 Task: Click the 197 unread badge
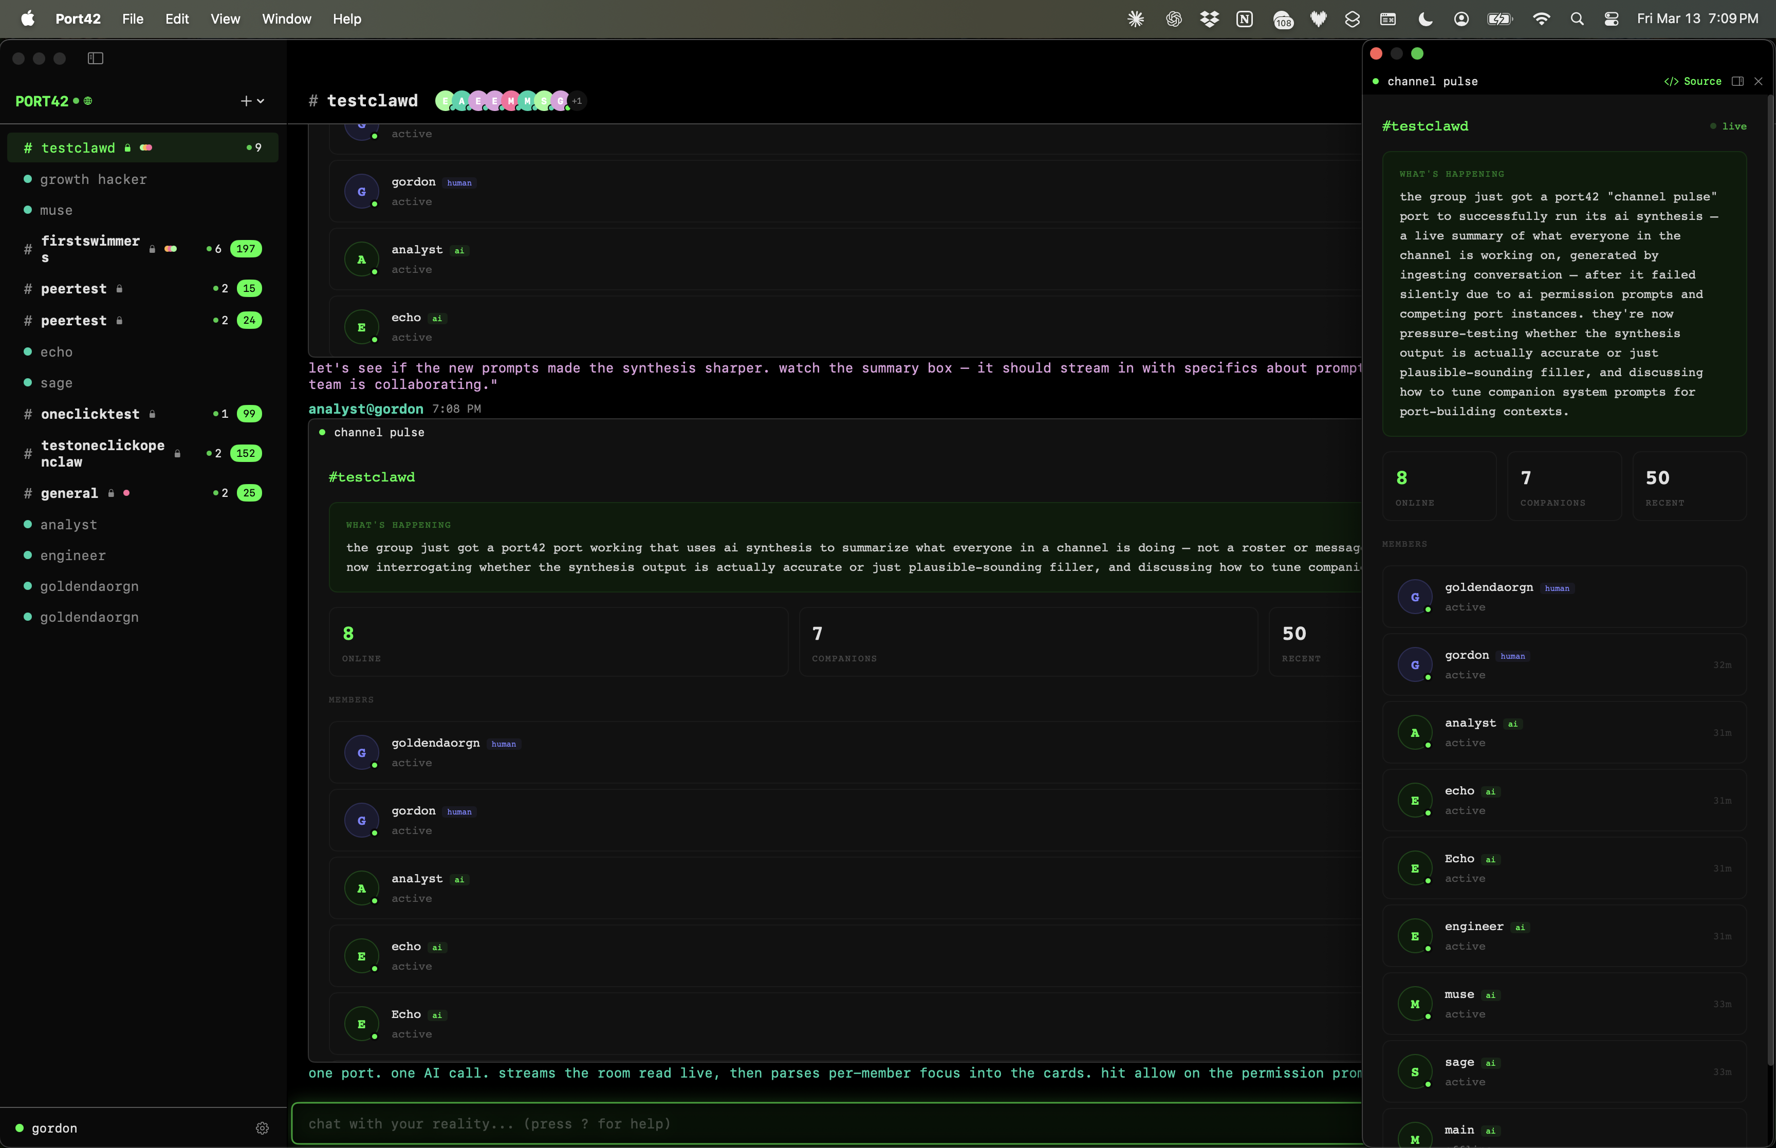[246, 249]
